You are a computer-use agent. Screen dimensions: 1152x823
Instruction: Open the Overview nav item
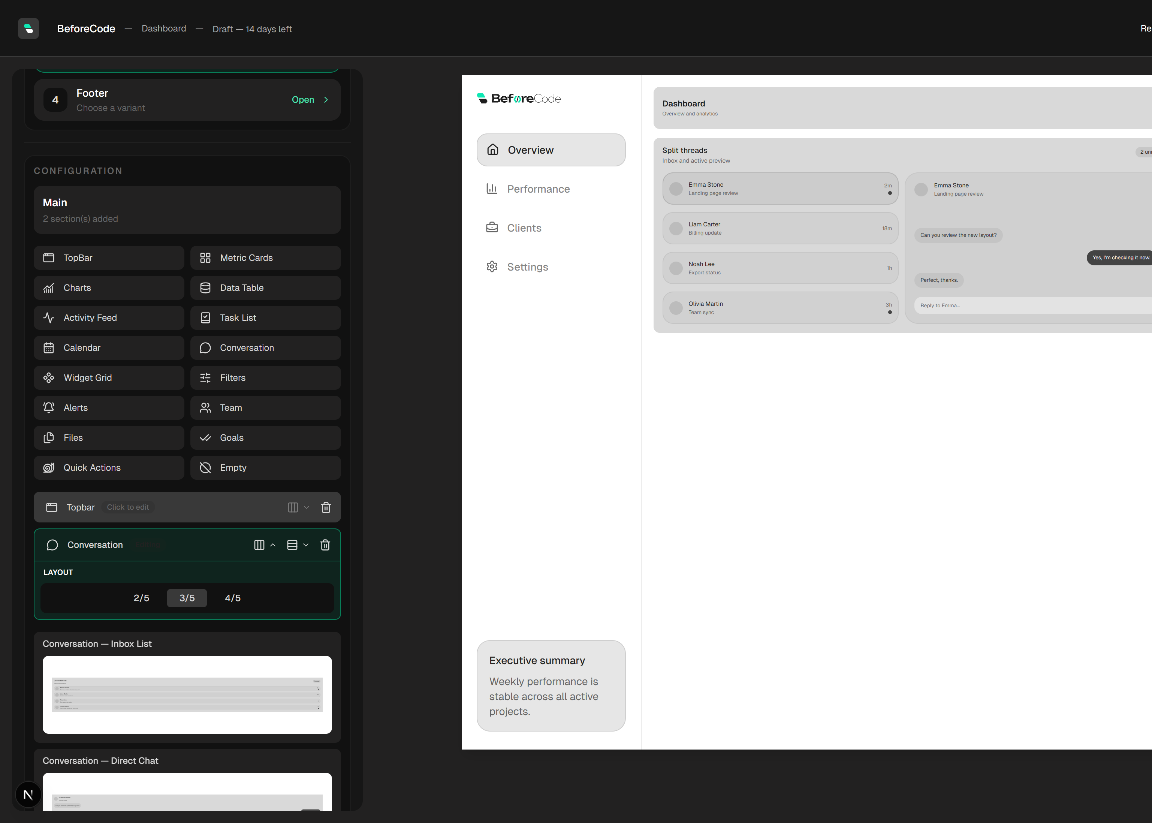(x=551, y=150)
